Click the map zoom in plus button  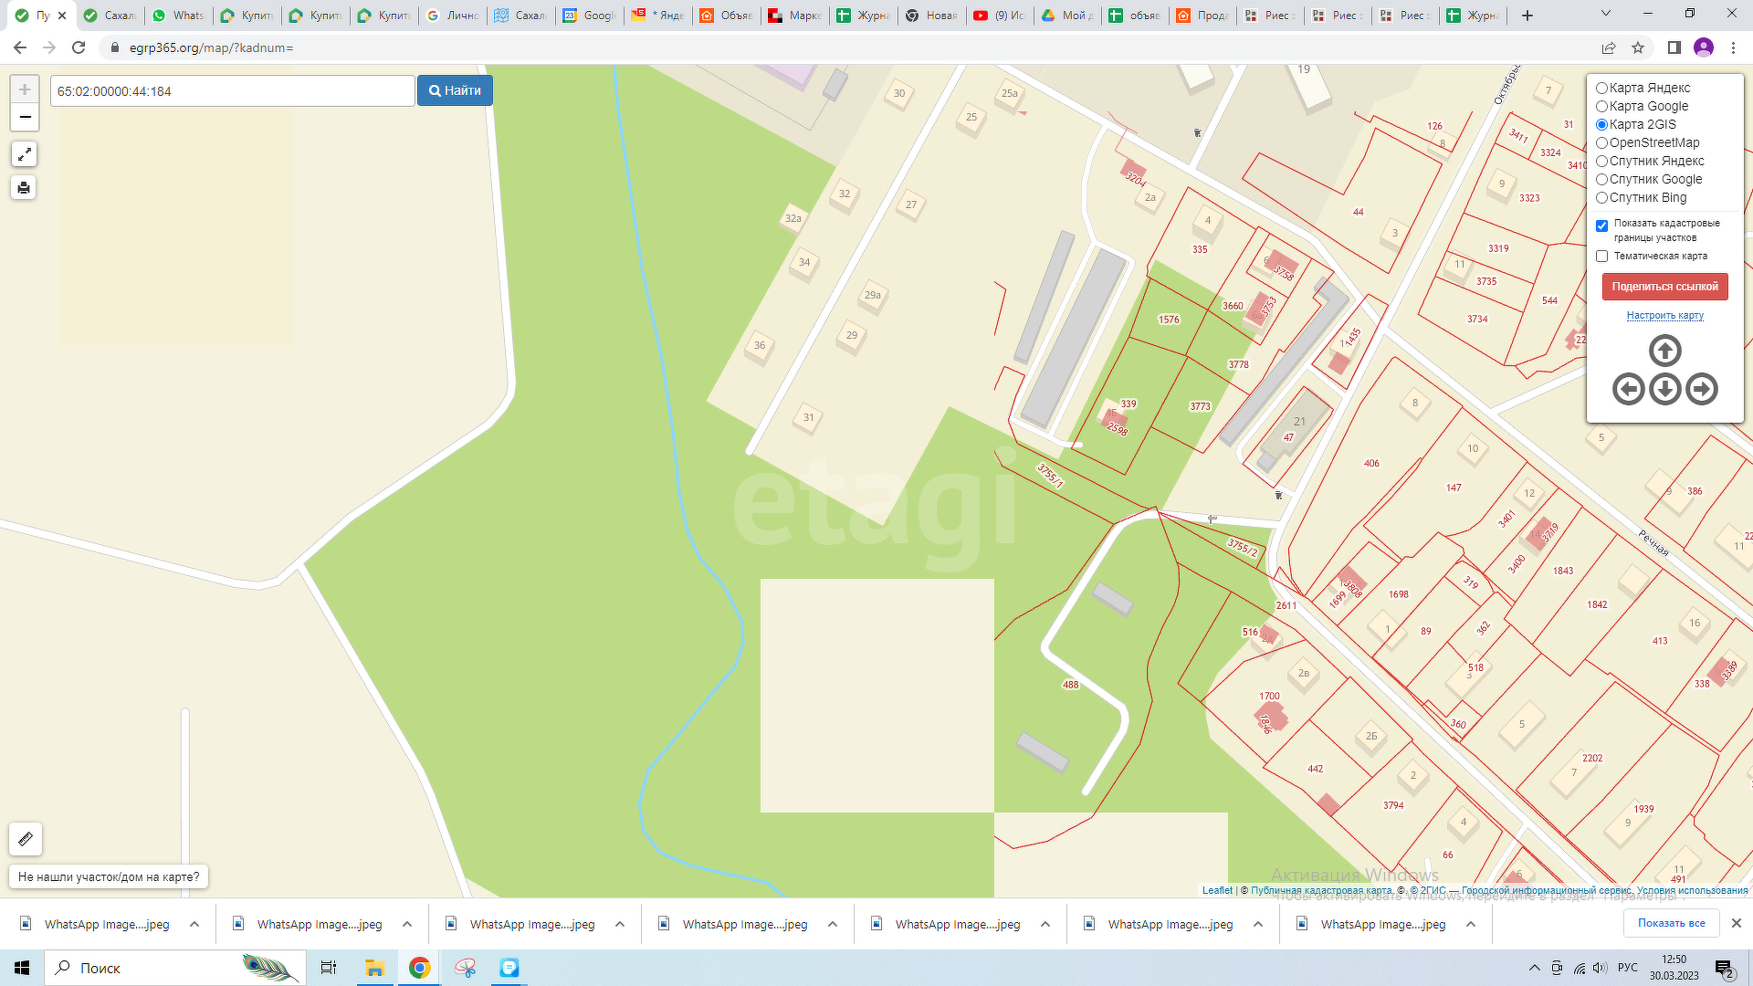click(25, 89)
